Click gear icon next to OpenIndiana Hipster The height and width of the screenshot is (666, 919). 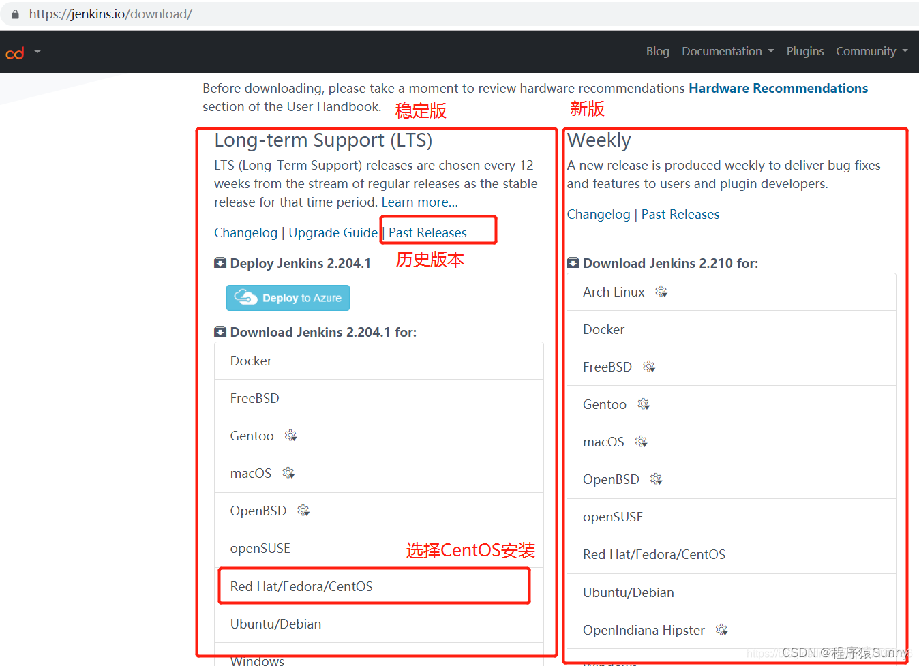[x=721, y=630]
